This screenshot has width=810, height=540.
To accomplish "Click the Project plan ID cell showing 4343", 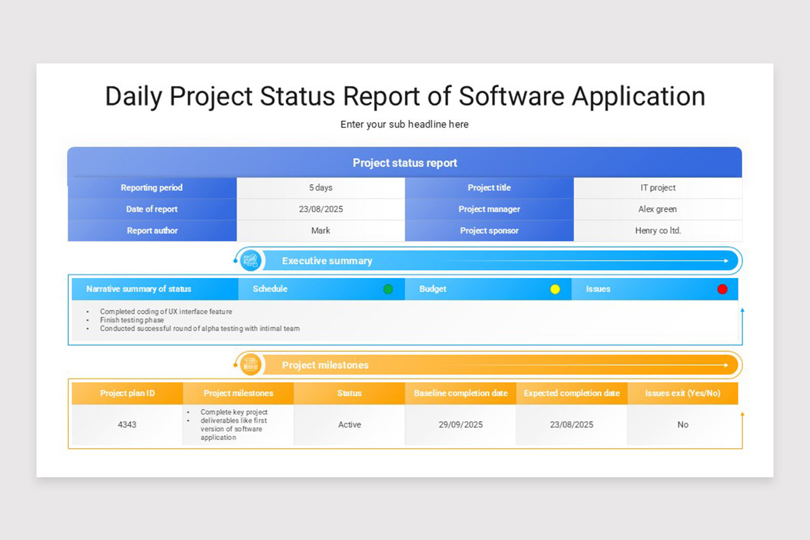I will [127, 425].
